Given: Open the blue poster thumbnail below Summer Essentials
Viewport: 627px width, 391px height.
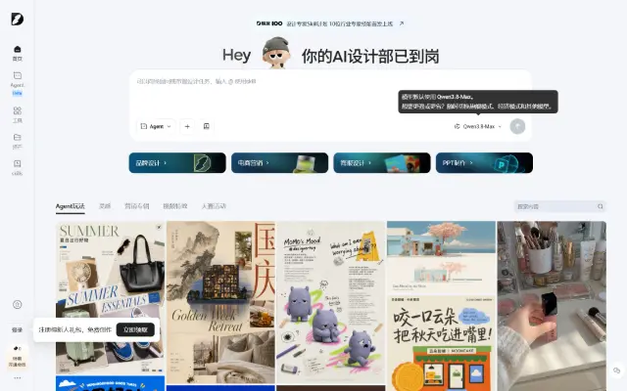Looking at the screenshot, I should pos(110,383).
